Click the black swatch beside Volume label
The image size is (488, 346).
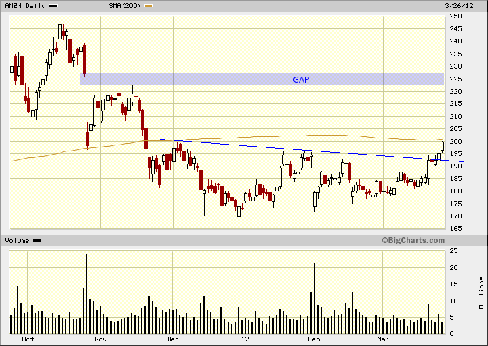coord(37,241)
